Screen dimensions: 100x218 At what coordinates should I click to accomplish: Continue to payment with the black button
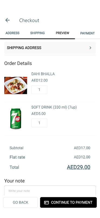(68, 202)
